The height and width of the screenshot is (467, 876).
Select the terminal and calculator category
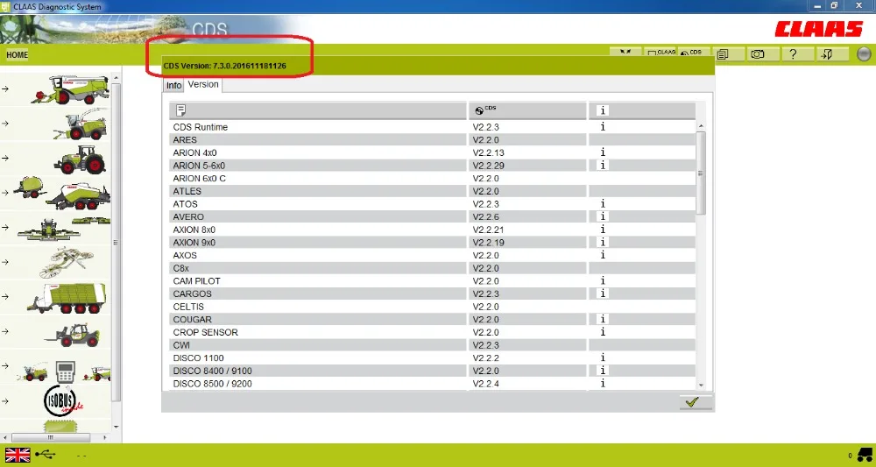66,371
